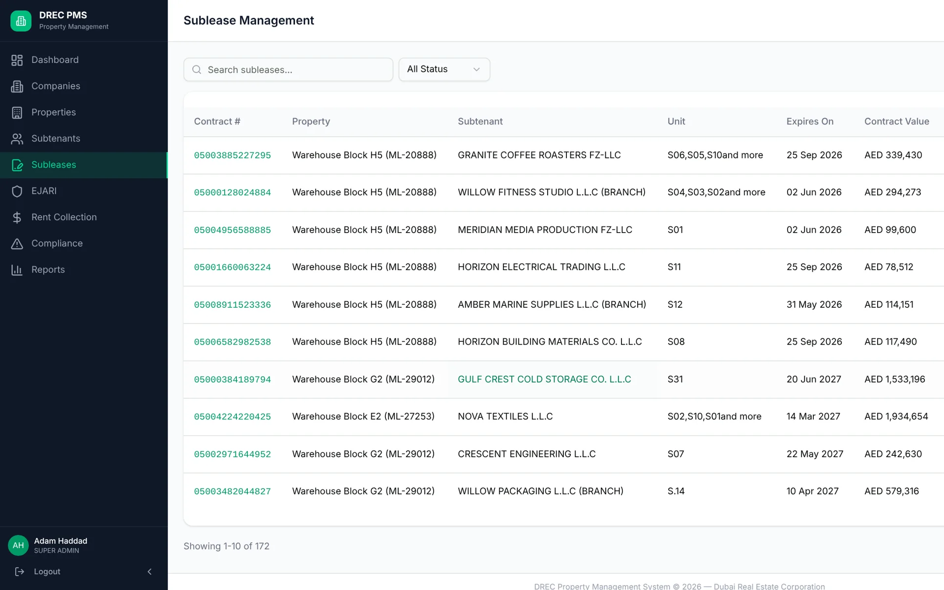Open contract 05000128024884
This screenshot has width=944, height=590.
click(x=232, y=193)
